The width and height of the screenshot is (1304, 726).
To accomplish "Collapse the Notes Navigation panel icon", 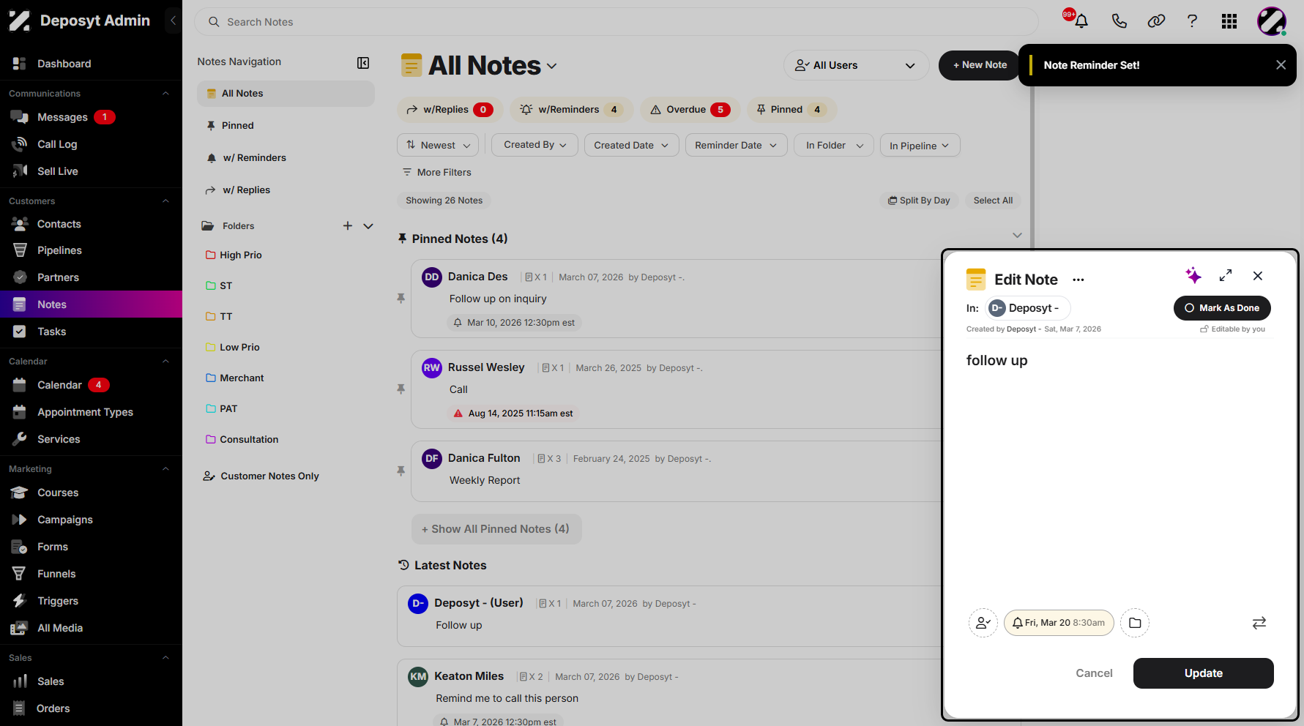I will (363, 63).
